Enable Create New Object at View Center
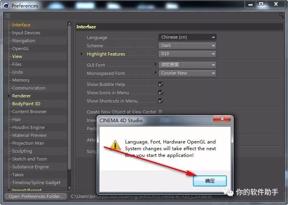Screen dimensions: 288x205 (161, 112)
